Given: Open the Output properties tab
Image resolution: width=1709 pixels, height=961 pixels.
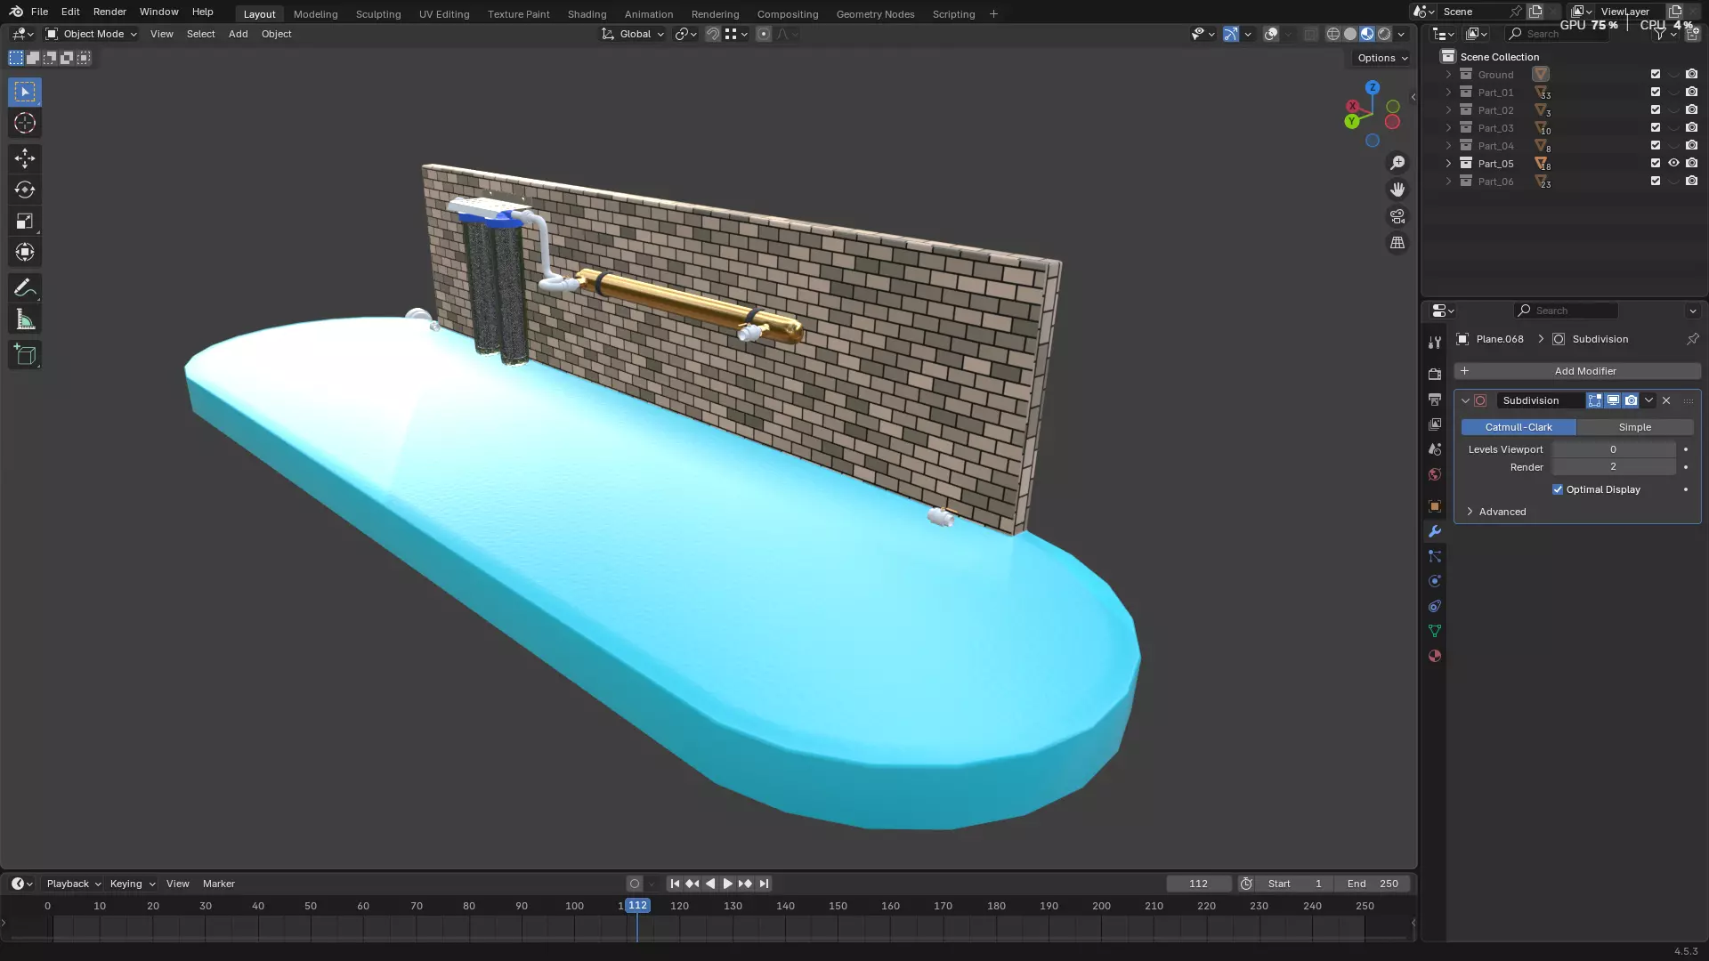Looking at the screenshot, I should click(x=1435, y=400).
